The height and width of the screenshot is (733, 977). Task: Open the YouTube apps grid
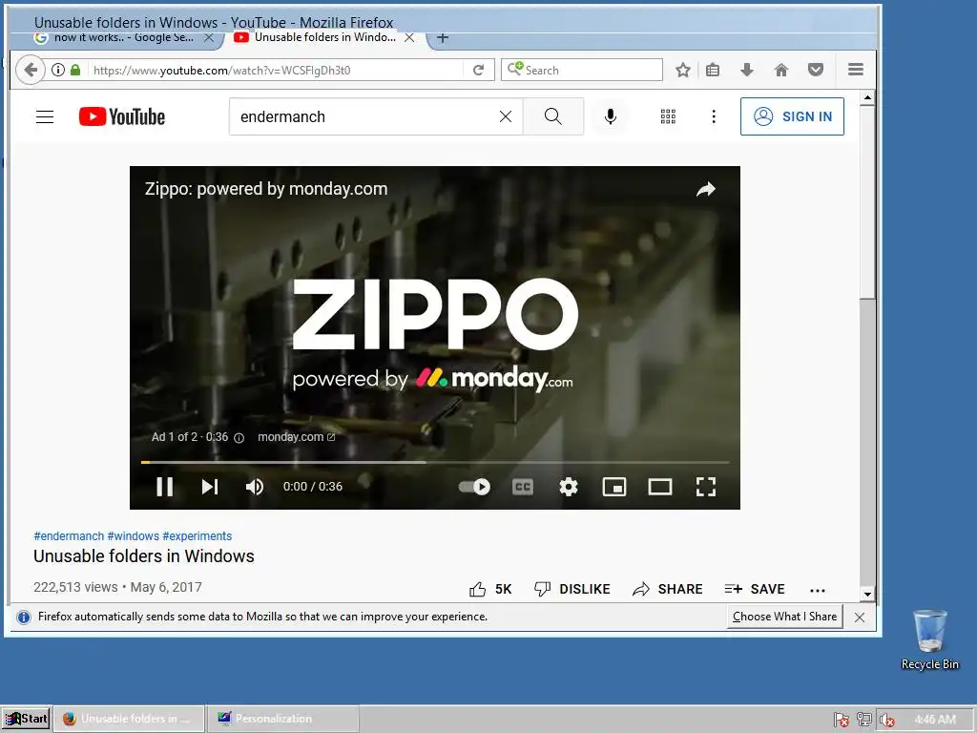click(x=668, y=116)
